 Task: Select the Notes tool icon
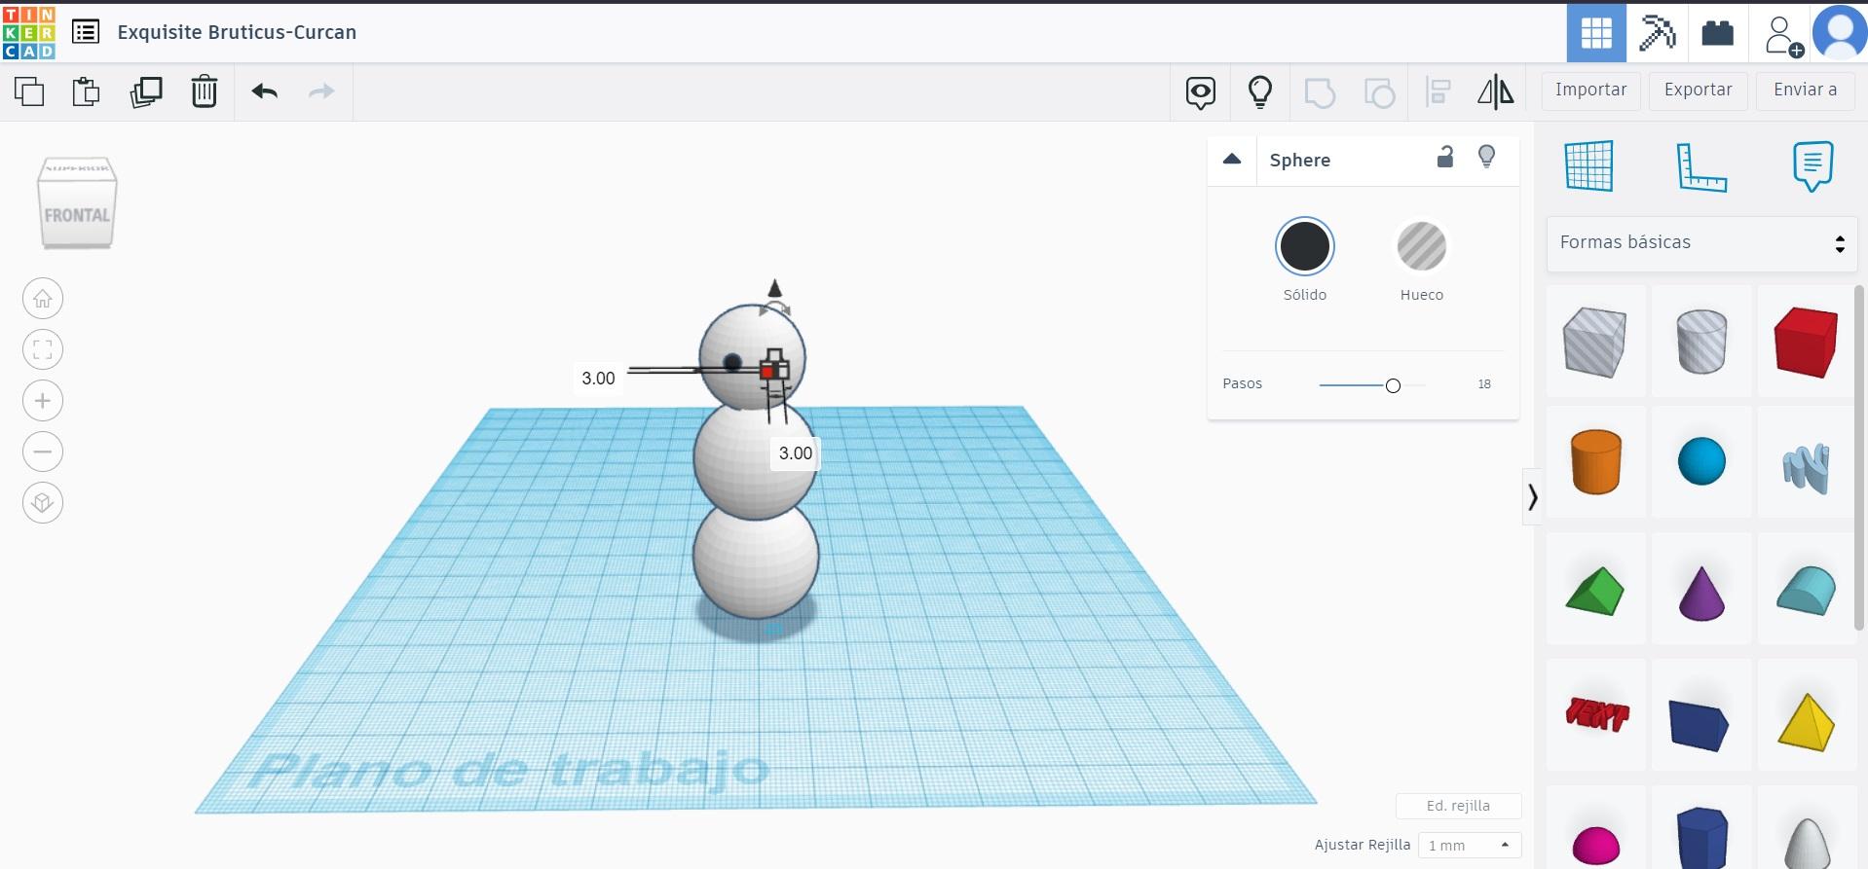(1812, 166)
